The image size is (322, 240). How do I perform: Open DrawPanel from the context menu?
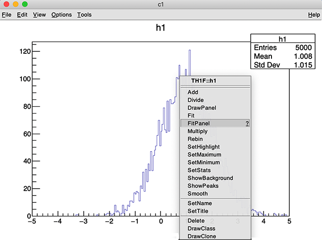[202, 108]
